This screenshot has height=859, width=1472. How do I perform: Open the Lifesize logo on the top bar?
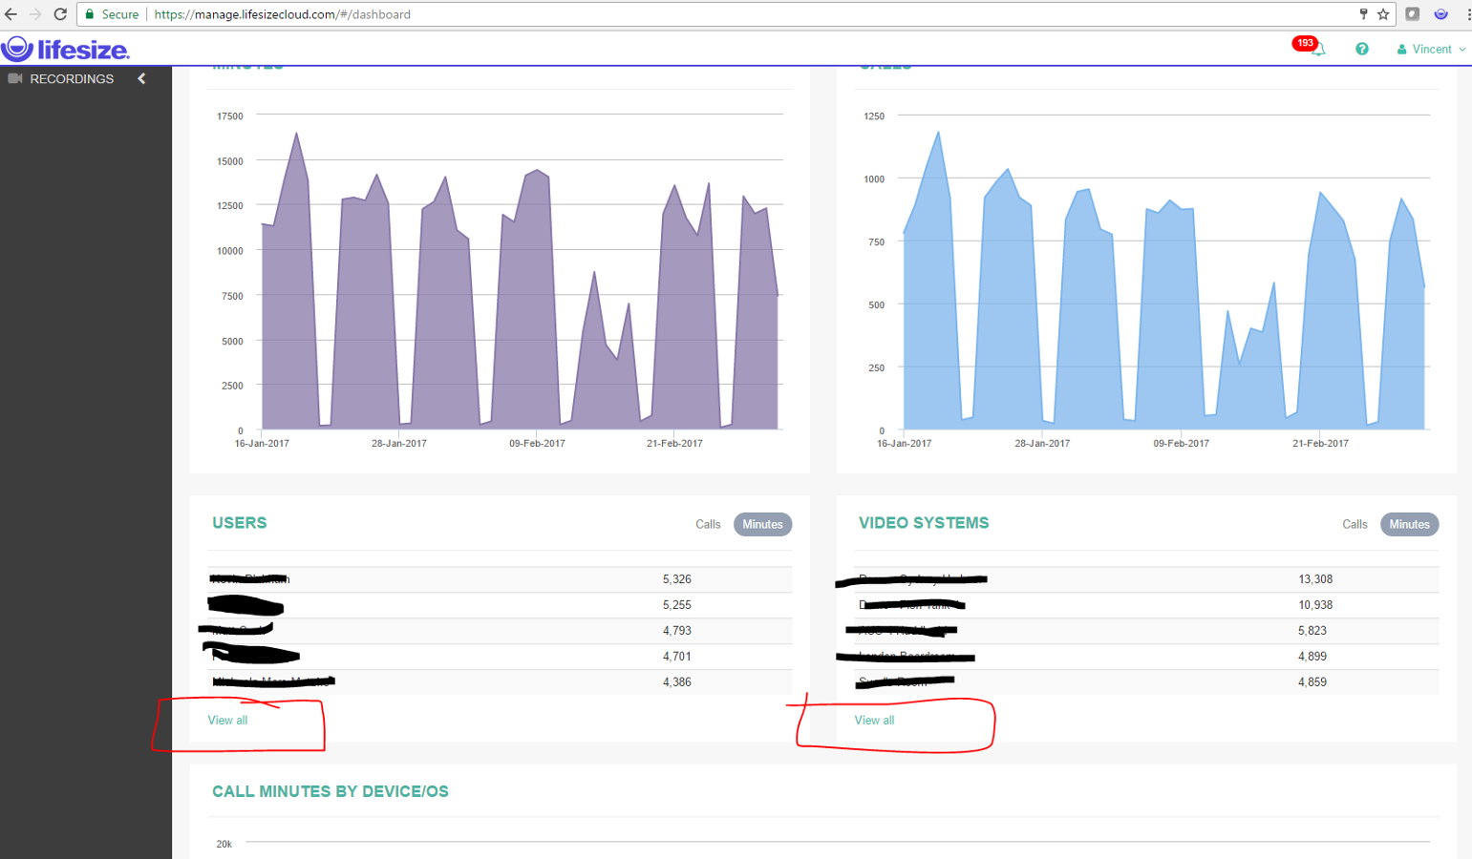tap(65, 49)
